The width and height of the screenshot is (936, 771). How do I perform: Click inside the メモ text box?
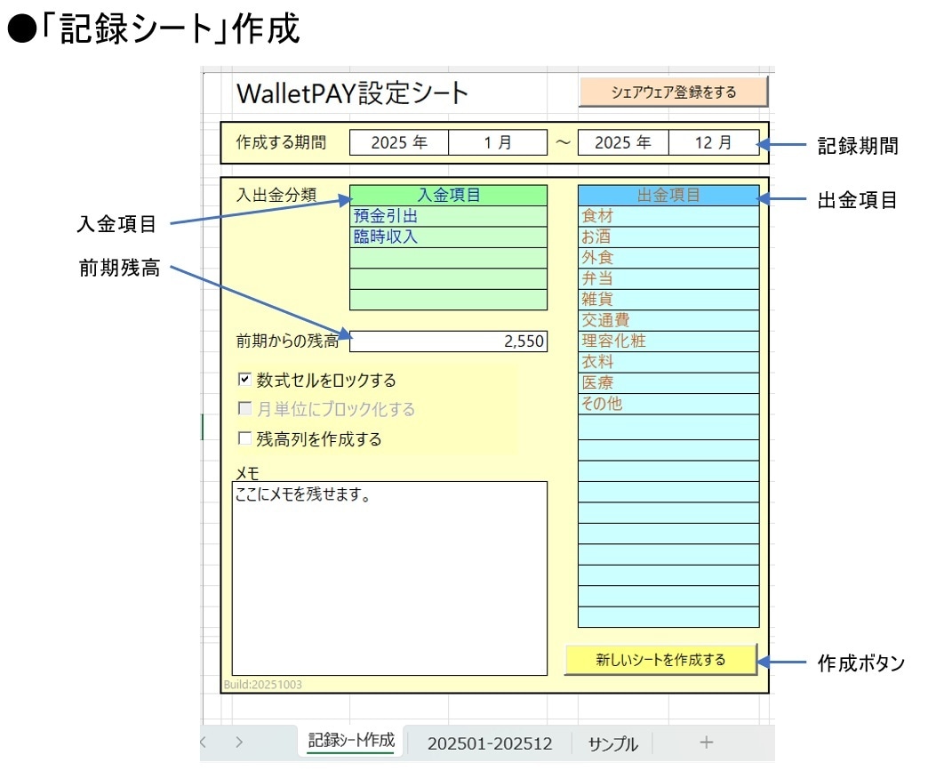coord(389,578)
